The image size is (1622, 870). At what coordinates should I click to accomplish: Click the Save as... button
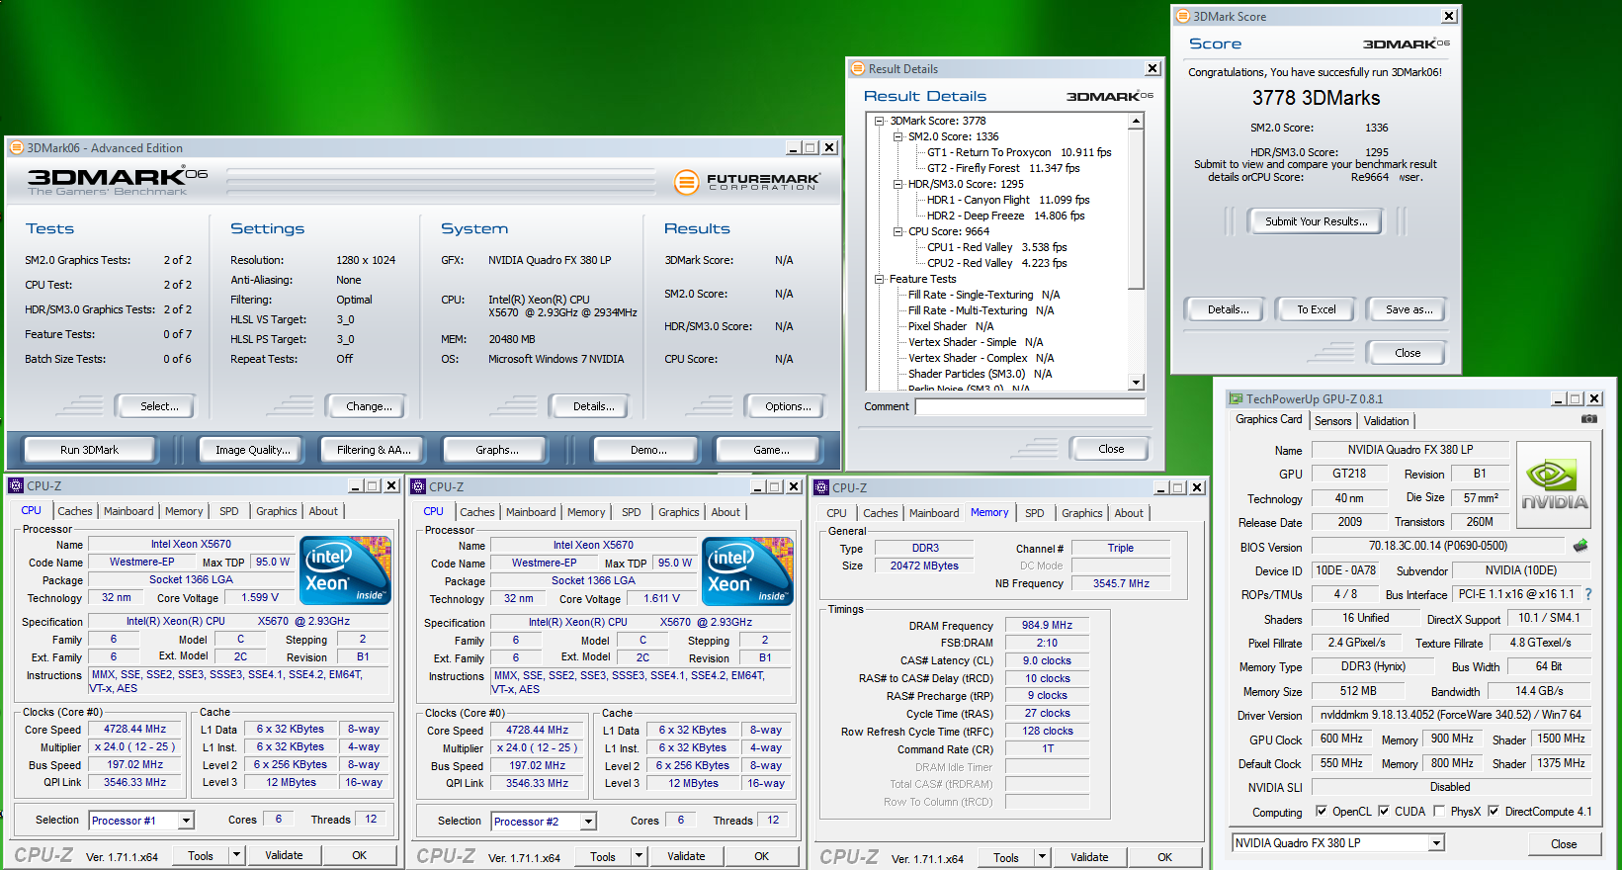tap(1409, 309)
